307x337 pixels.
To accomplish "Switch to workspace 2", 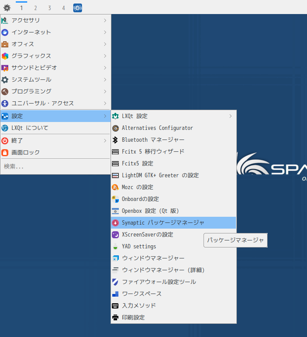I will pos(36,8).
